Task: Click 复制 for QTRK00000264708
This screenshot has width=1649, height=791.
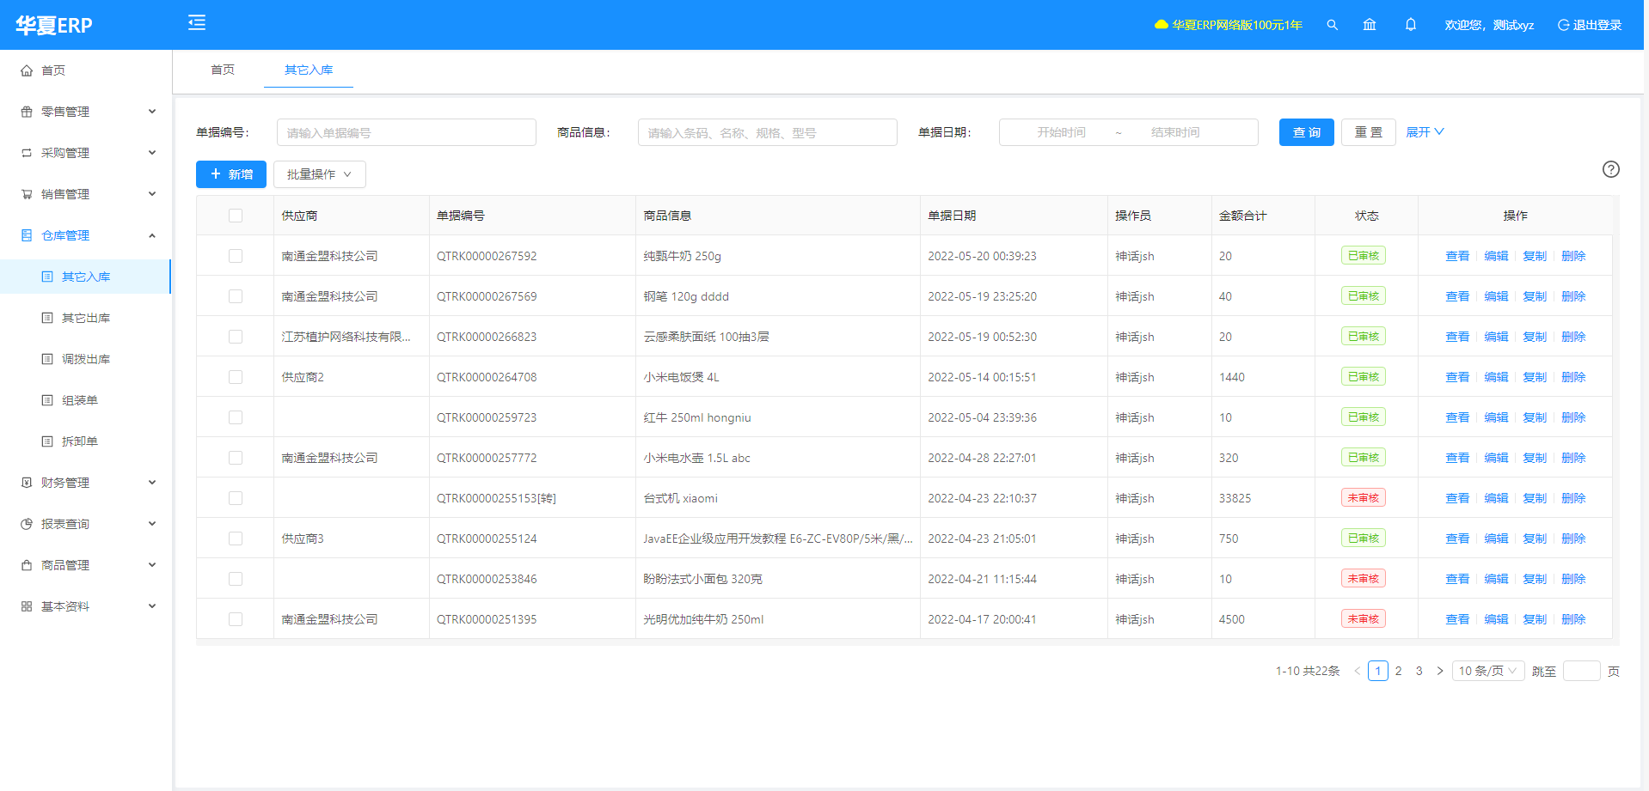Action: [x=1535, y=377]
